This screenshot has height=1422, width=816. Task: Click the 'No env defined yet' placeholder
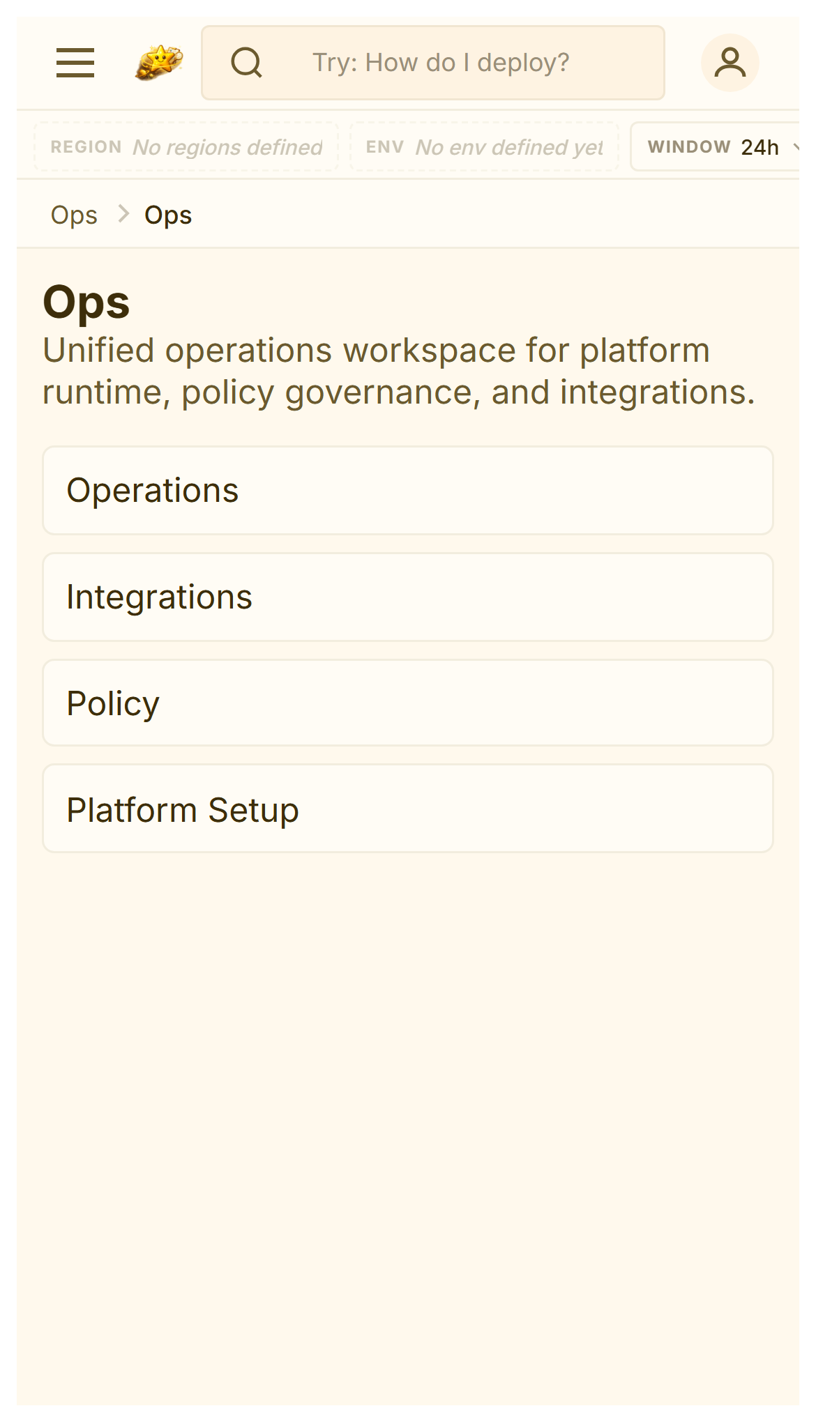point(509,147)
